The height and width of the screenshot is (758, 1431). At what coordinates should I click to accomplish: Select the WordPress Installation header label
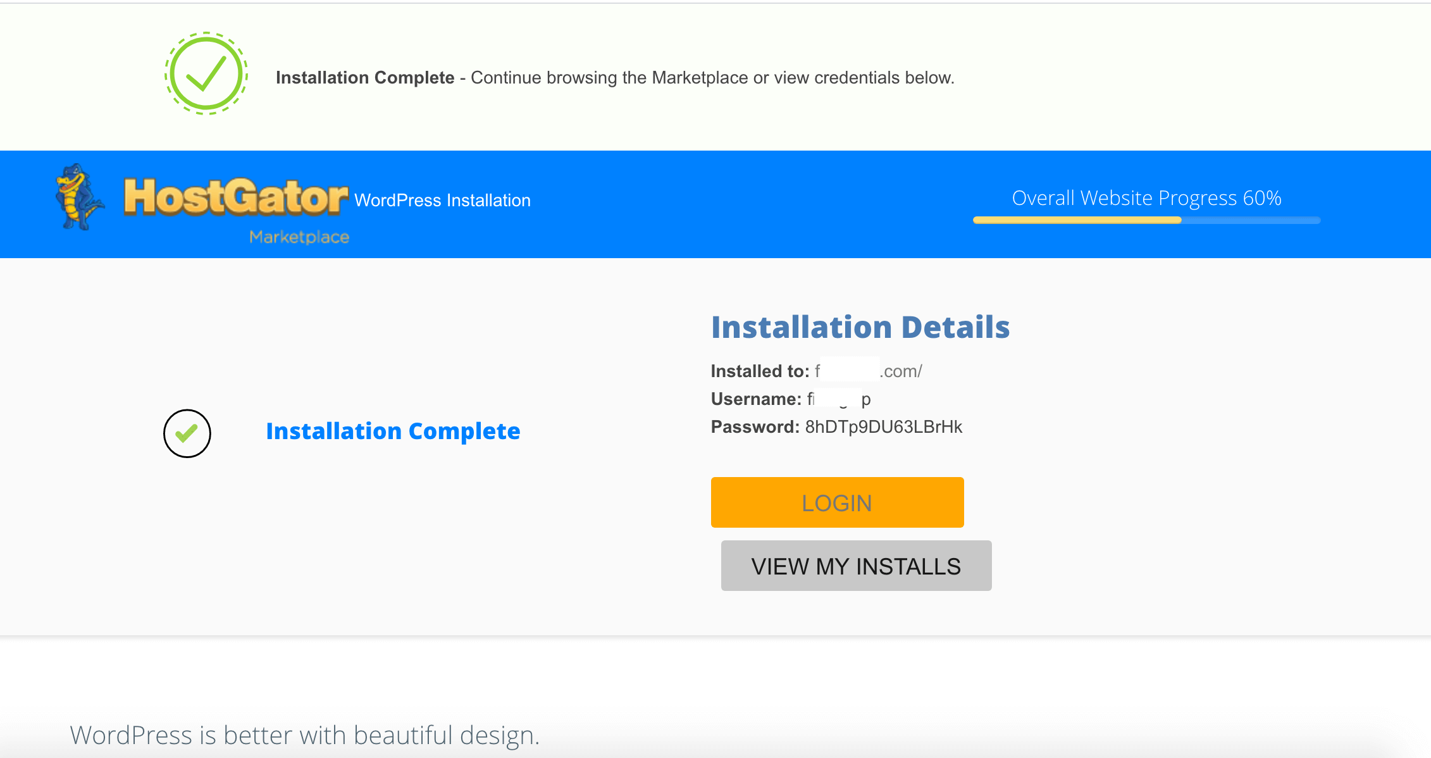(x=443, y=200)
